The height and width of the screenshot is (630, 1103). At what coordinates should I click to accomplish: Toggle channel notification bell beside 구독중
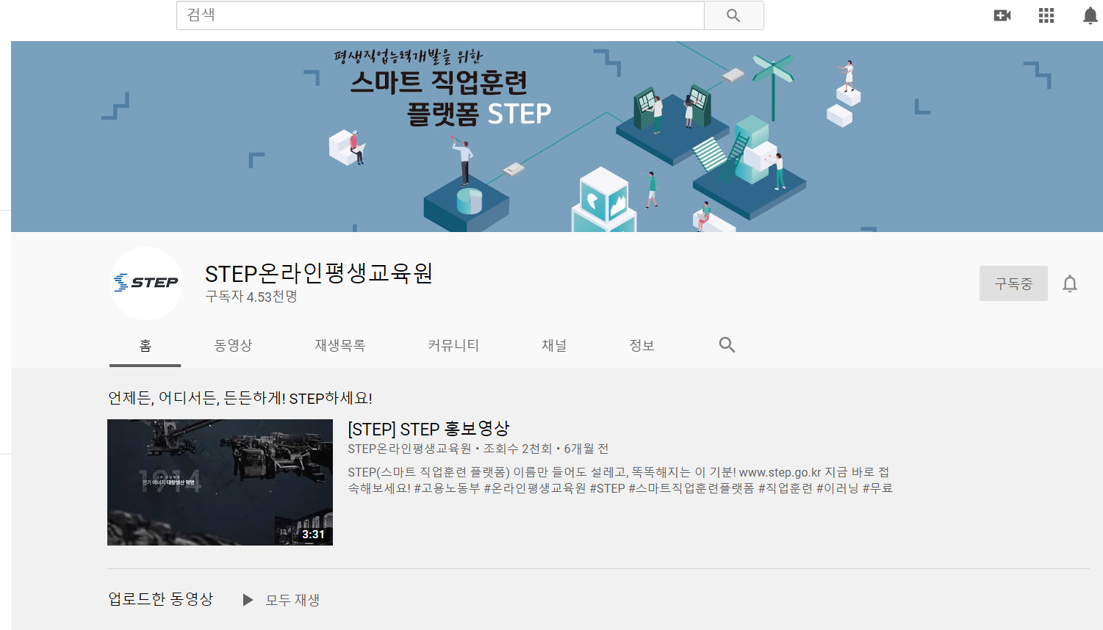point(1070,283)
